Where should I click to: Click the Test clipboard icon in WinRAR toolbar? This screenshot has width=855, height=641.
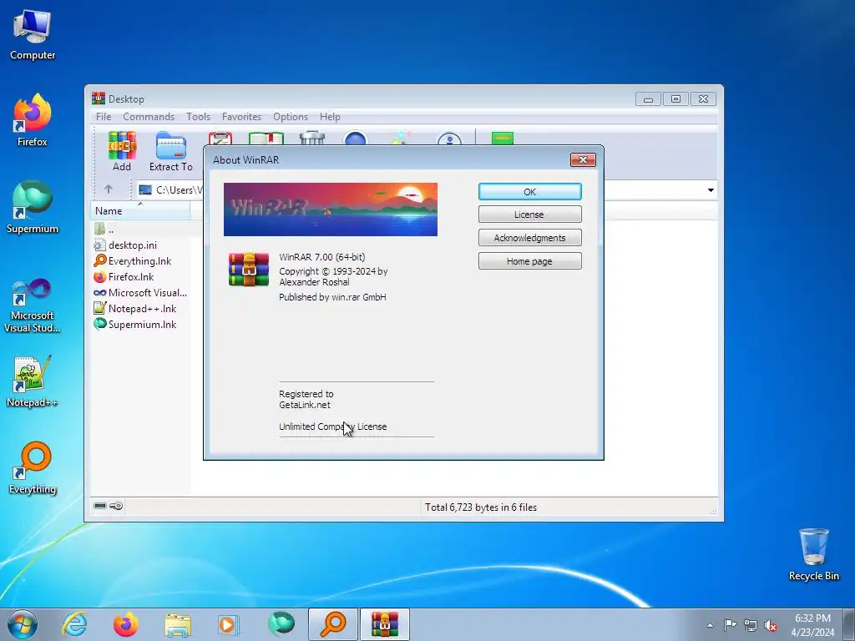coord(220,138)
